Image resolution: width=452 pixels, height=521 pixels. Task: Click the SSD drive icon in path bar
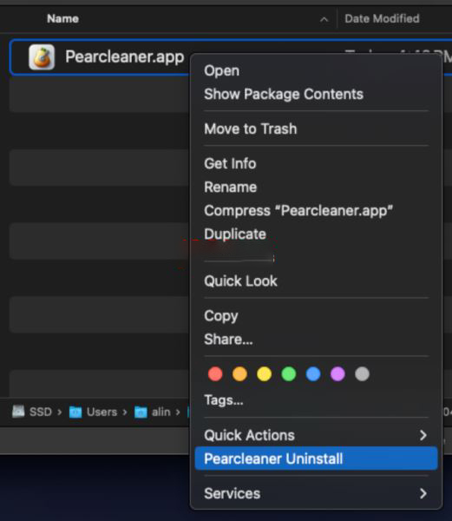pyautogui.click(x=18, y=412)
